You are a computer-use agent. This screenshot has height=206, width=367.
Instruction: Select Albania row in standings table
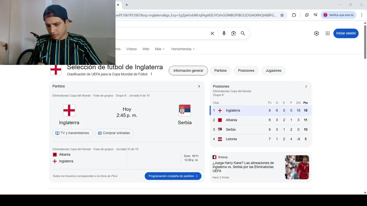pyautogui.click(x=261, y=120)
